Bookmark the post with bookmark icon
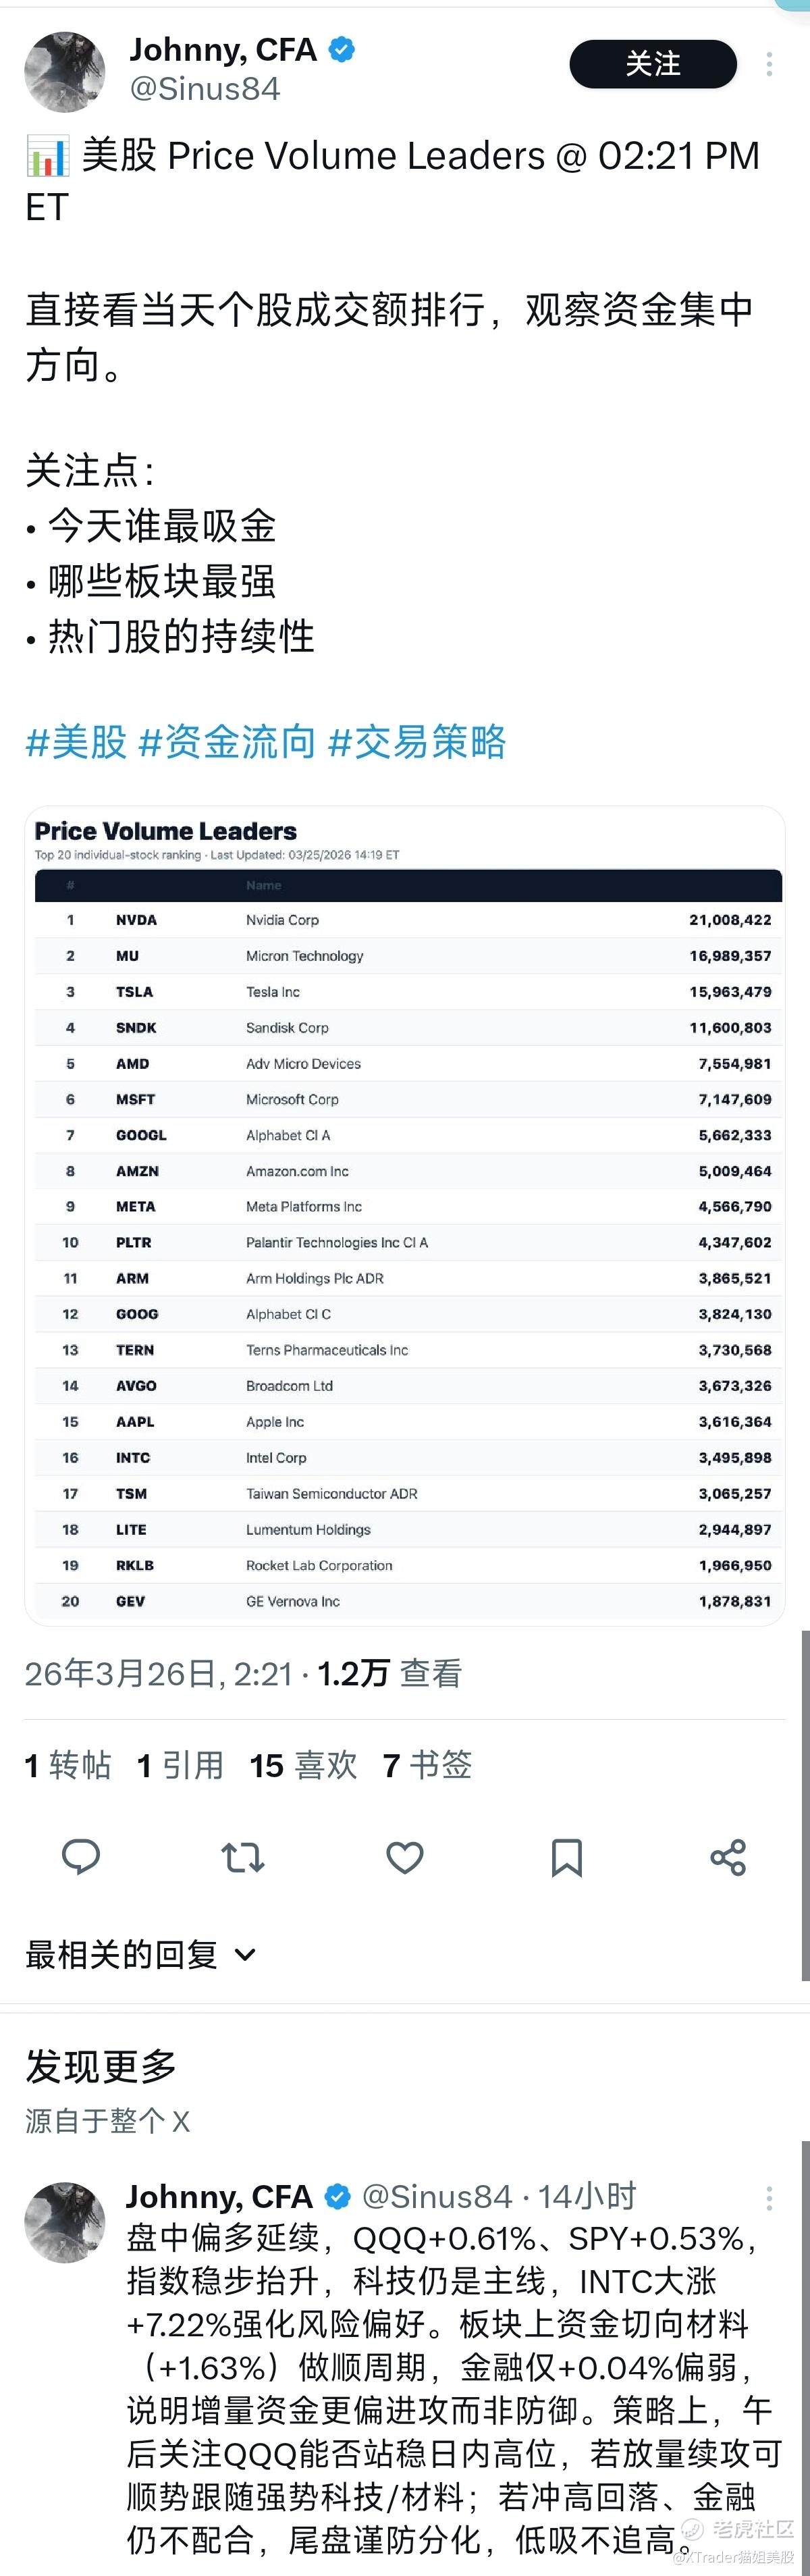 [567, 1857]
